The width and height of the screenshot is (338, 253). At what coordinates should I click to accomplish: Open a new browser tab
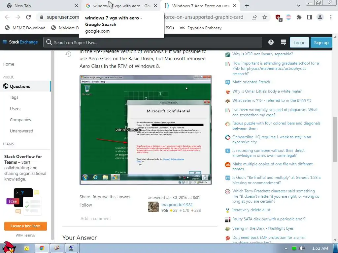click(x=247, y=6)
